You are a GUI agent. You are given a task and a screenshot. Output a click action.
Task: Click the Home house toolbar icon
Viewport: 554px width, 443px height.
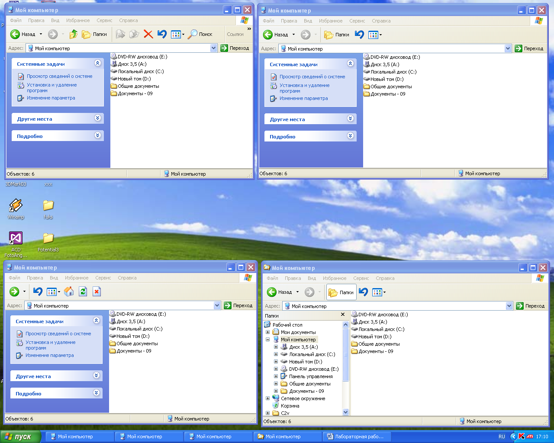pyautogui.click(x=69, y=292)
